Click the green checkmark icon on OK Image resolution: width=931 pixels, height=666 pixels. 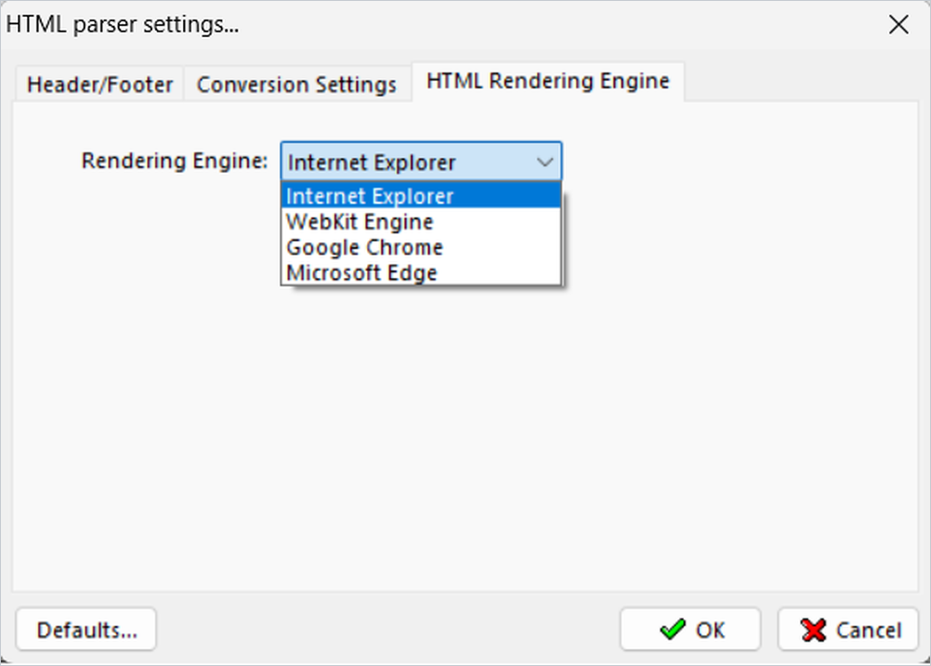point(672,629)
